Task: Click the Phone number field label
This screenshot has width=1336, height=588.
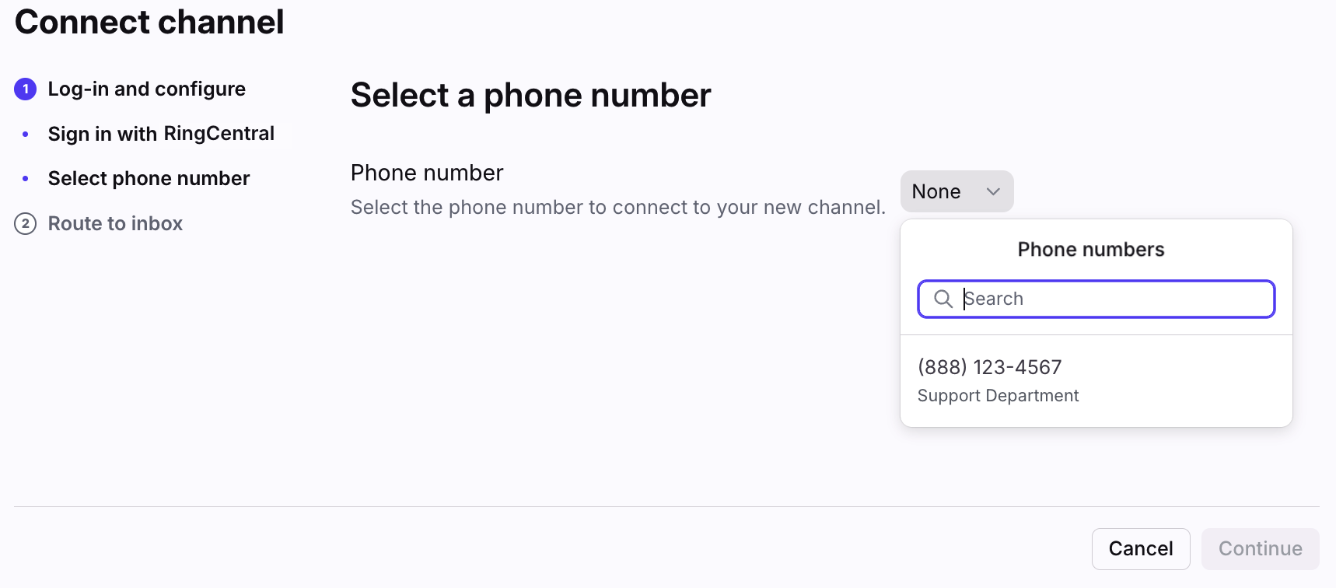Action: tap(427, 173)
